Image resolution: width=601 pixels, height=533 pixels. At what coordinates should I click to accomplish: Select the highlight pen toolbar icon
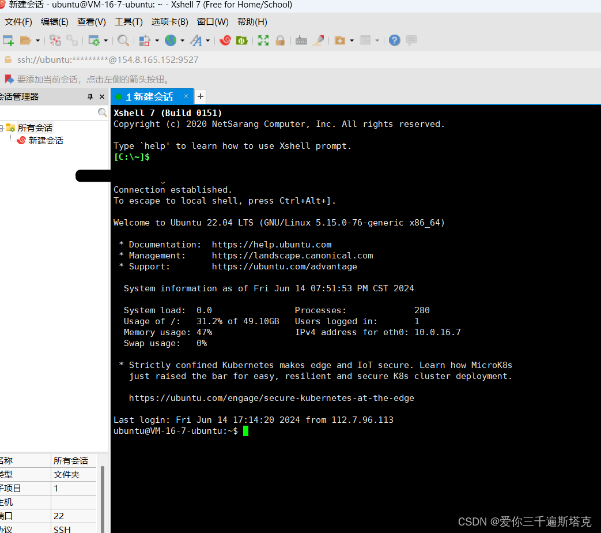tap(317, 40)
